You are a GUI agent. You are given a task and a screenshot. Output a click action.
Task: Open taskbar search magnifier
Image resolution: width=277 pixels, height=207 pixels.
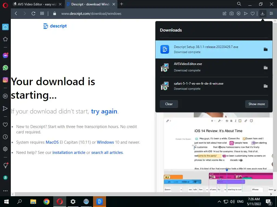pyautogui.click(x=19, y=202)
